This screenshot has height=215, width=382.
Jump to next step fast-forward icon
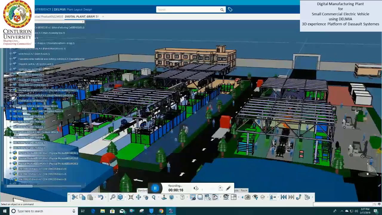[x=291, y=197]
